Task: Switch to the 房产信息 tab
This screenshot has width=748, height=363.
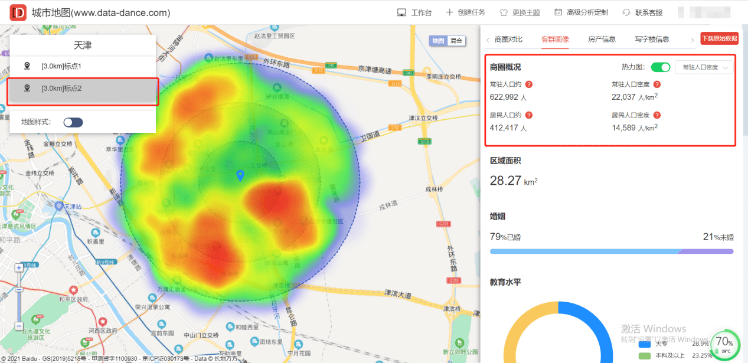Action: tap(602, 40)
